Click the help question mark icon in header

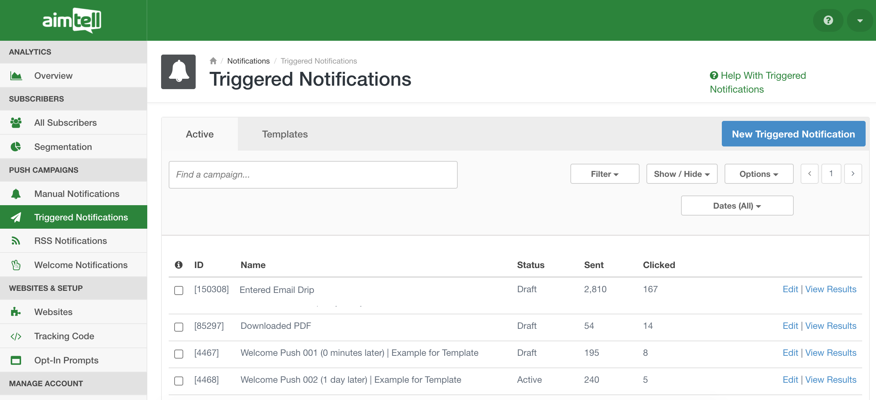828,20
